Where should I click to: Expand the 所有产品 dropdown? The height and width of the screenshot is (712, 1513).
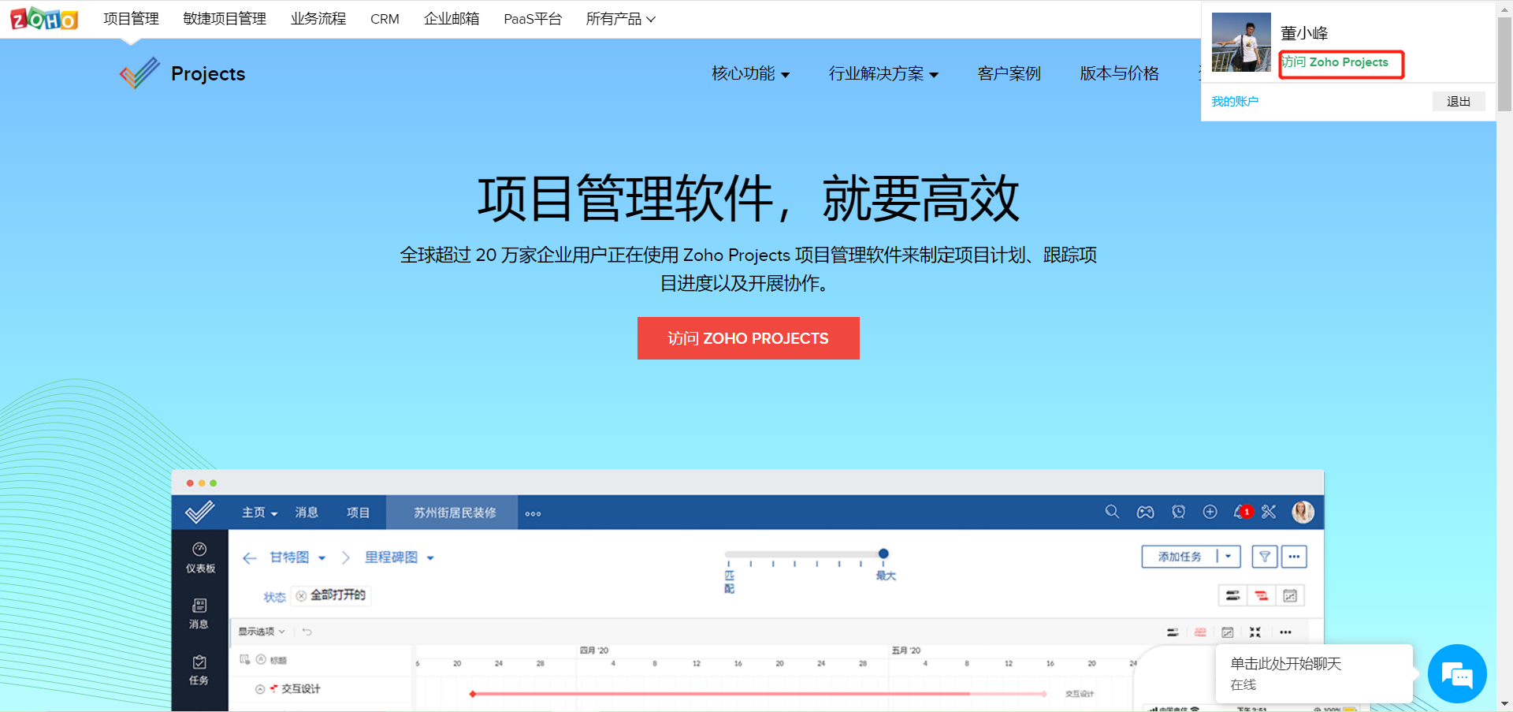click(x=620, y=19)
